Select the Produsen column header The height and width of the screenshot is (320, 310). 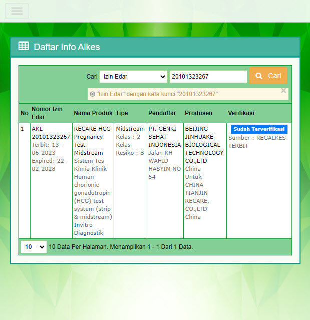pyautogui.click(x=198, y=113)
